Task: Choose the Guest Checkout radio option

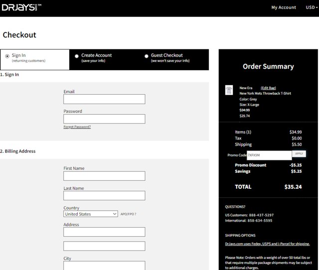Action: coord(146,56)
